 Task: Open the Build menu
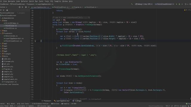tap(32, 1)
